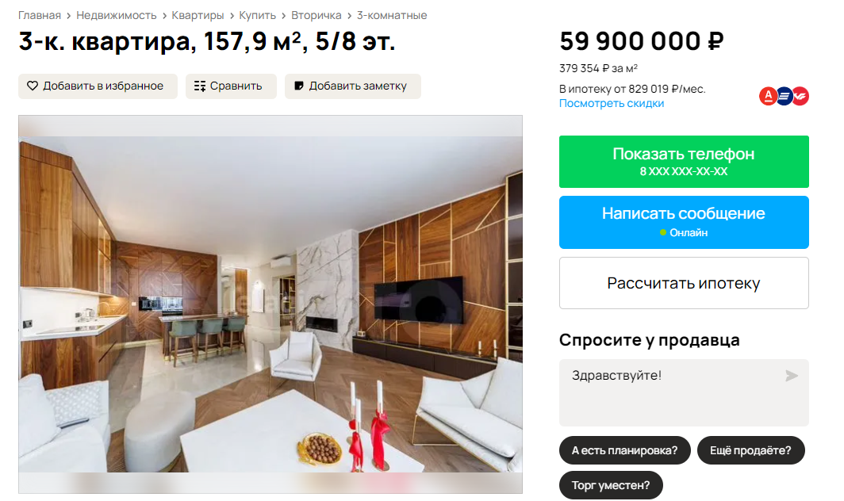The width and height of the screenshot is (844, 501).
Task: Open the Рассчитать ипотеку calculator
Action: [684, 283]
